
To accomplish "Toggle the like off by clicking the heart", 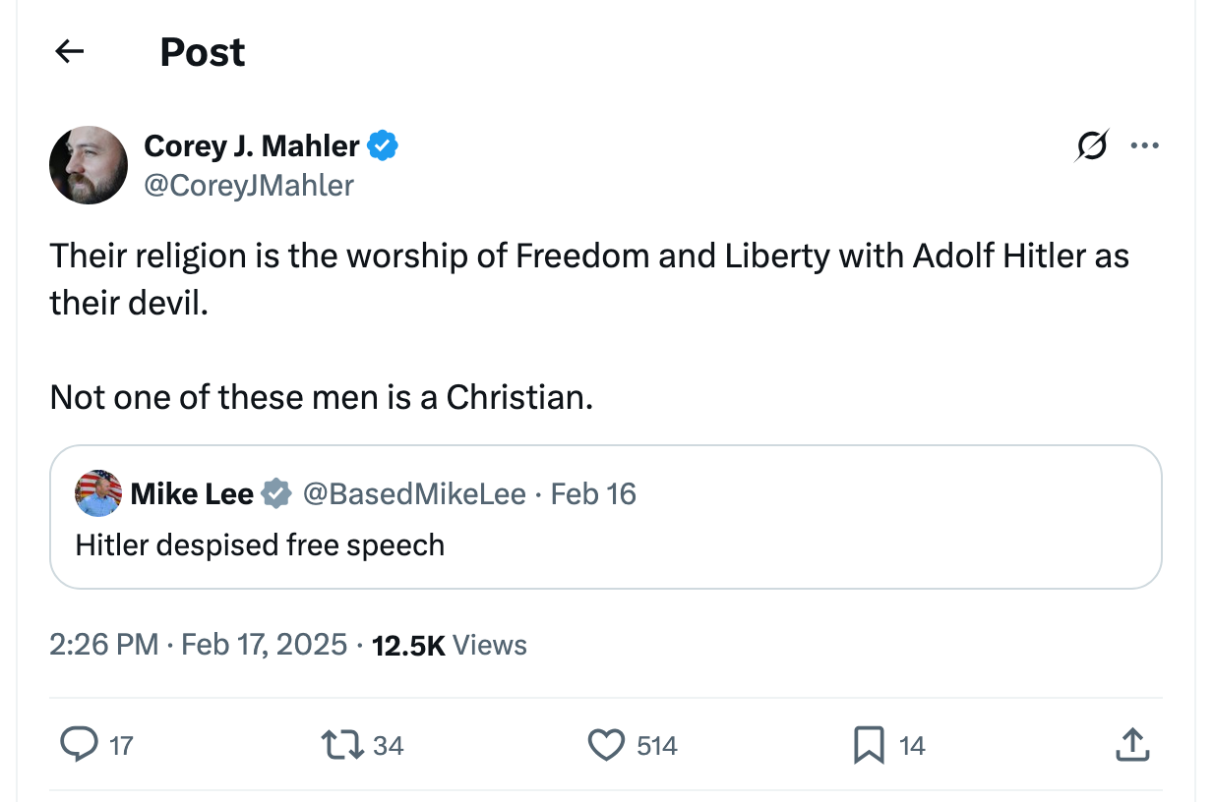I will (609, 745).
